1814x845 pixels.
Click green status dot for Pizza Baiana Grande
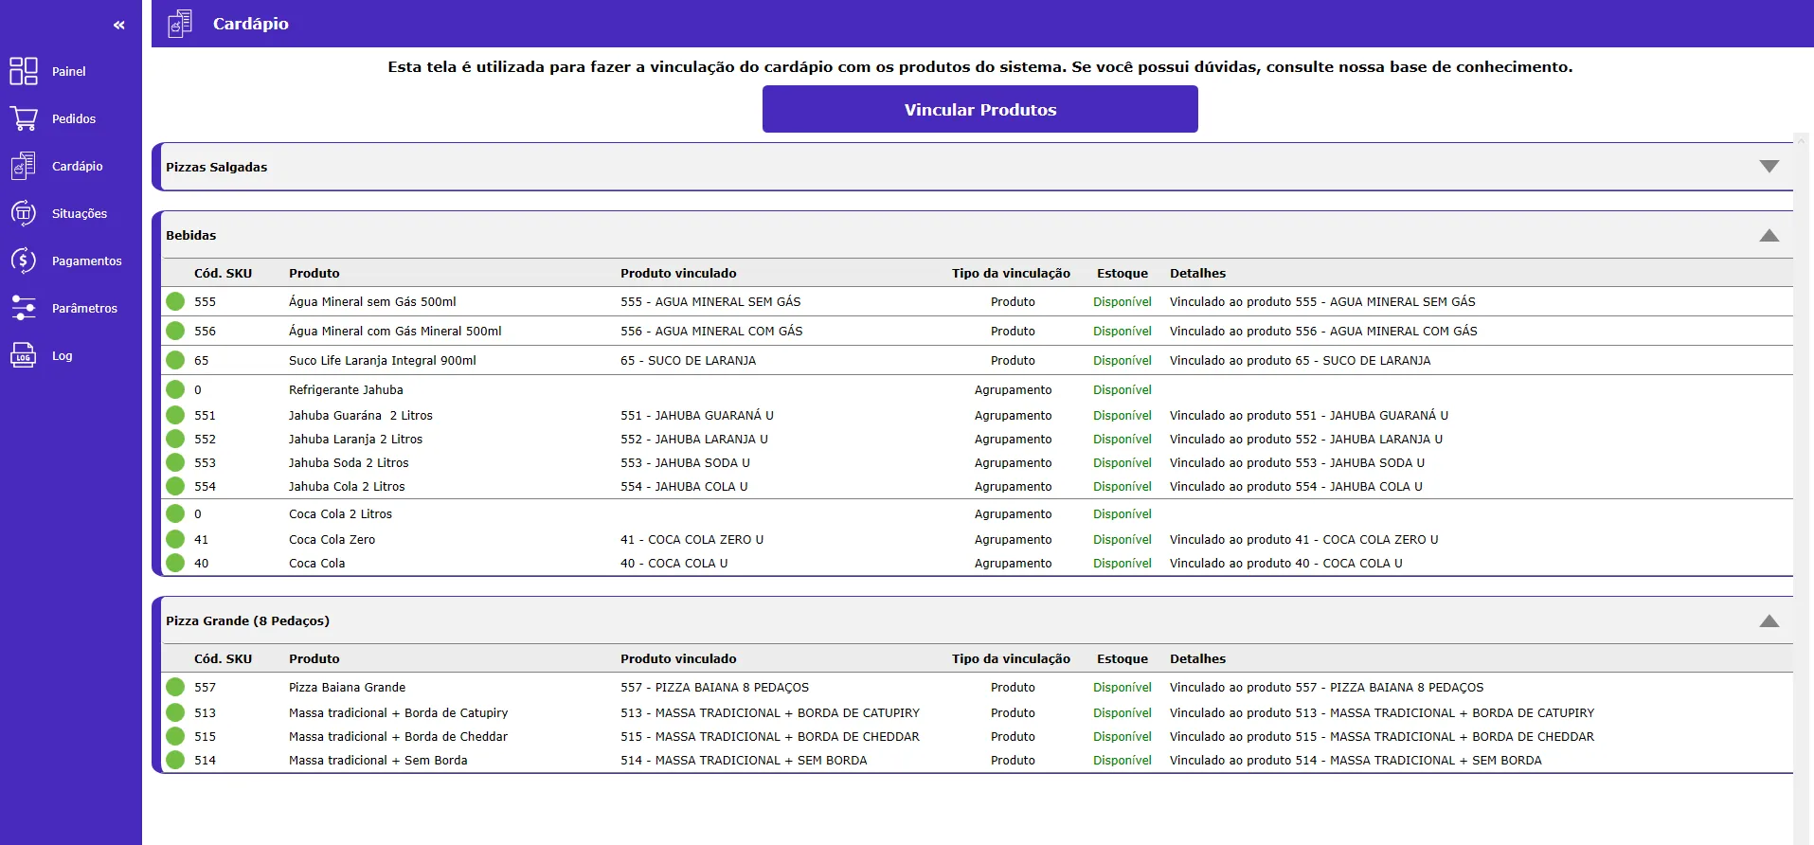[175, 687]
